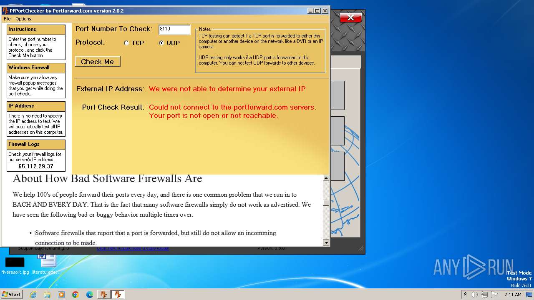The image size is (534, 300).
Task: Open Windows Explorer from taskbar
Action: pyautogui.click(x=47, y=295)
